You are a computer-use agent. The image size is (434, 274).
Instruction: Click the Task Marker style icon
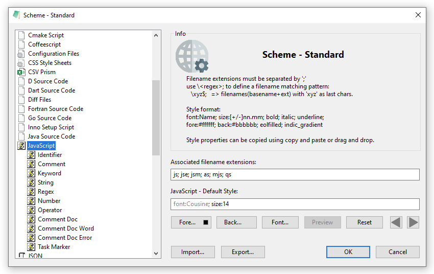tap(31, 247)
